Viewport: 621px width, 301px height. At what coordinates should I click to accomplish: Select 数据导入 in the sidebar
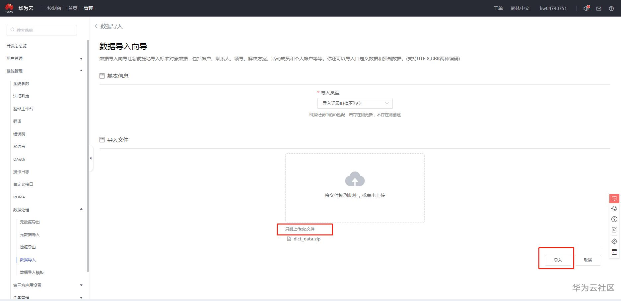coord(28,260)
